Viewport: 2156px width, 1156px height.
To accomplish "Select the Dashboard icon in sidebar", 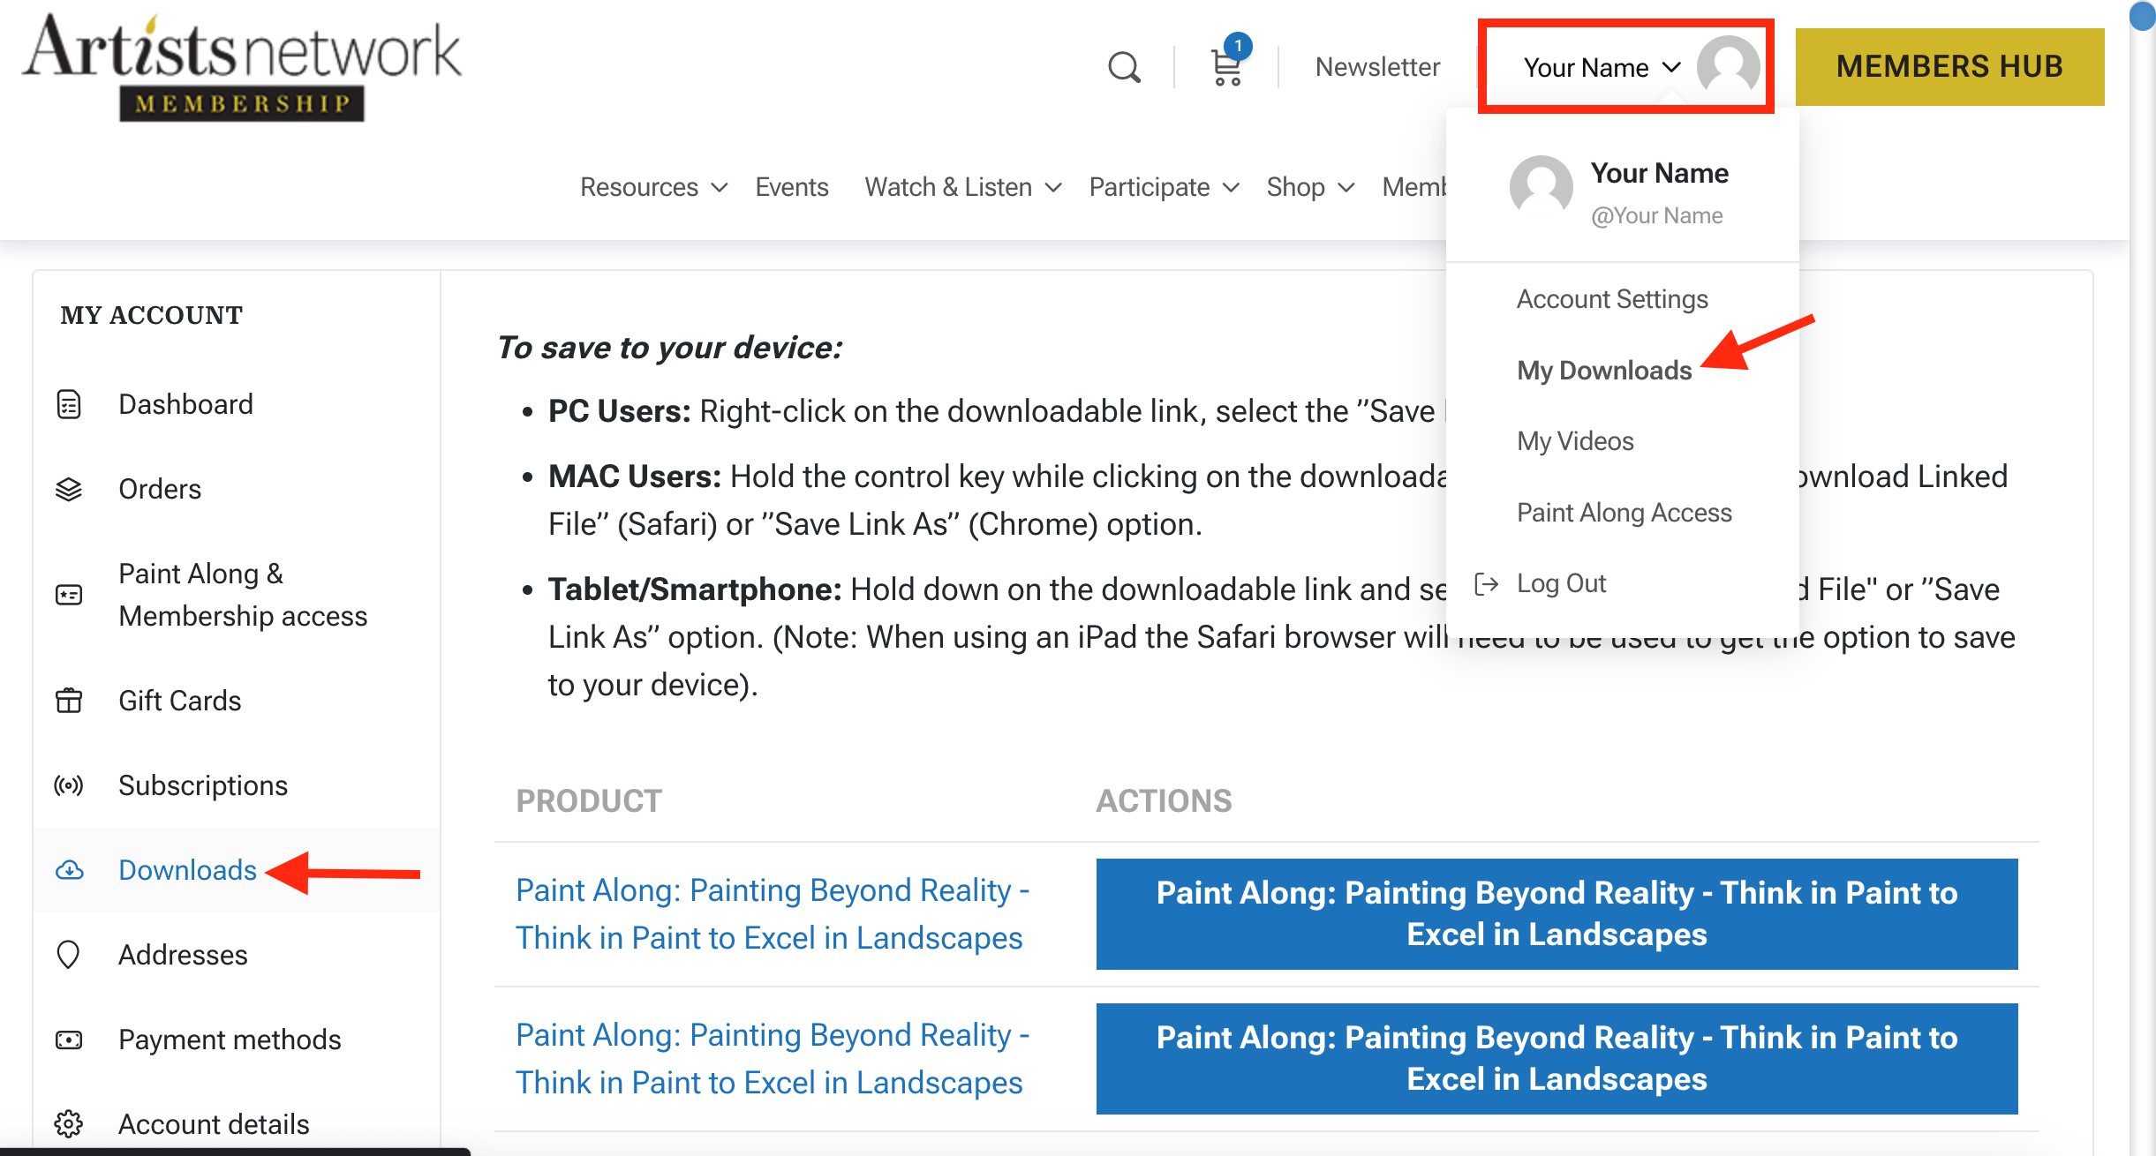I will pos(70,403).
